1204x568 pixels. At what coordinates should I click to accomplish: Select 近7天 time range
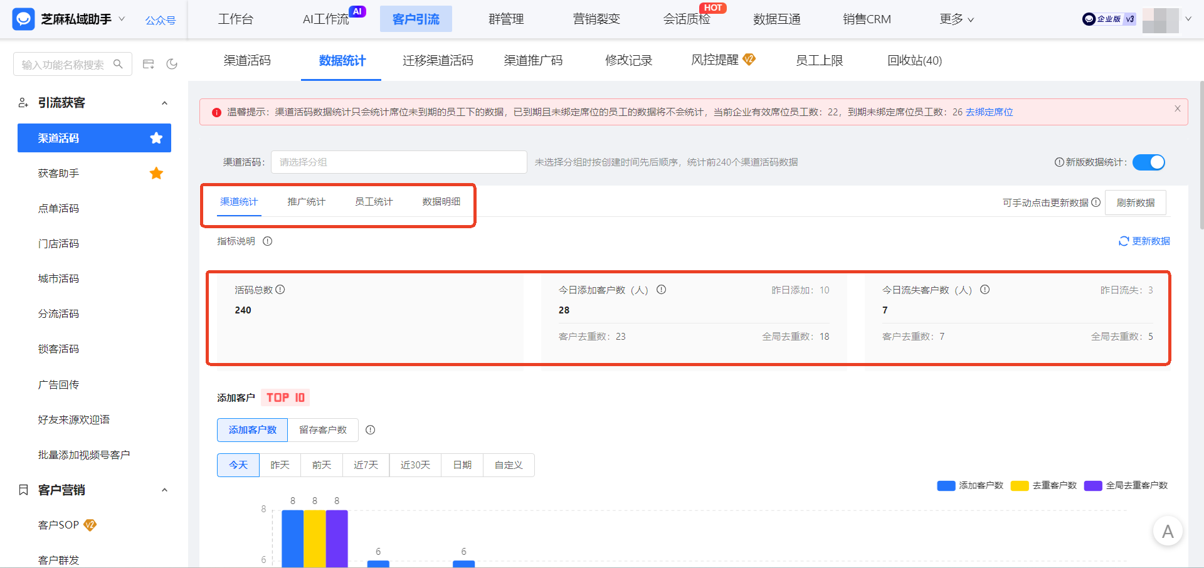(x=366, y=465)
